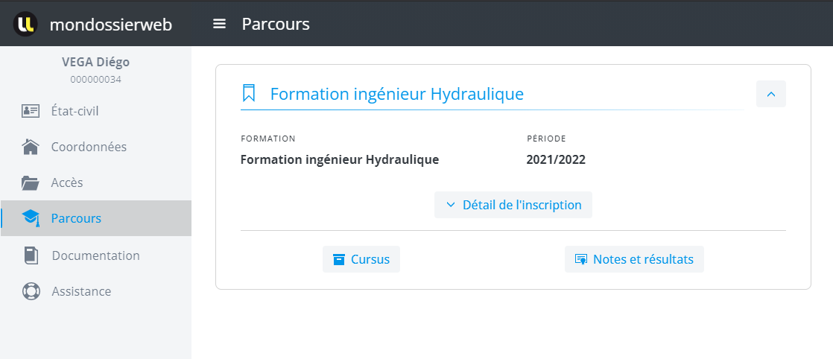Open the Cursus view
The image size is (833, 359).
tap(361, 259)
